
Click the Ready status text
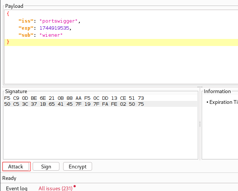pos(9,178)
